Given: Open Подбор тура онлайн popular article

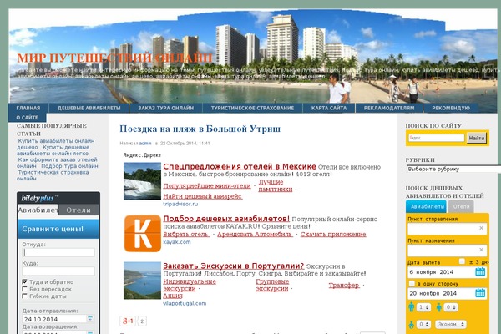Looking at the screenshot, I should [x=69, y=166].
